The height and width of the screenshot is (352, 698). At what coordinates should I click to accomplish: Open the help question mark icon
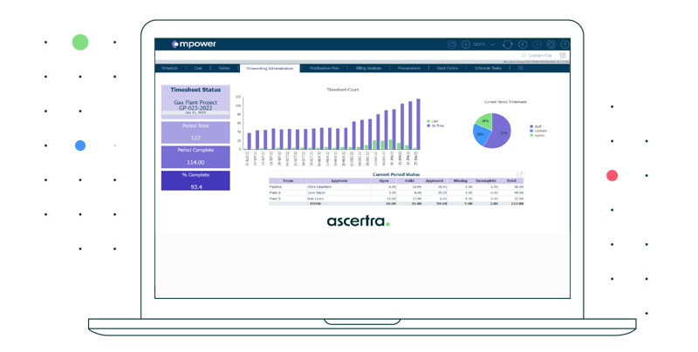pos(565,44)
